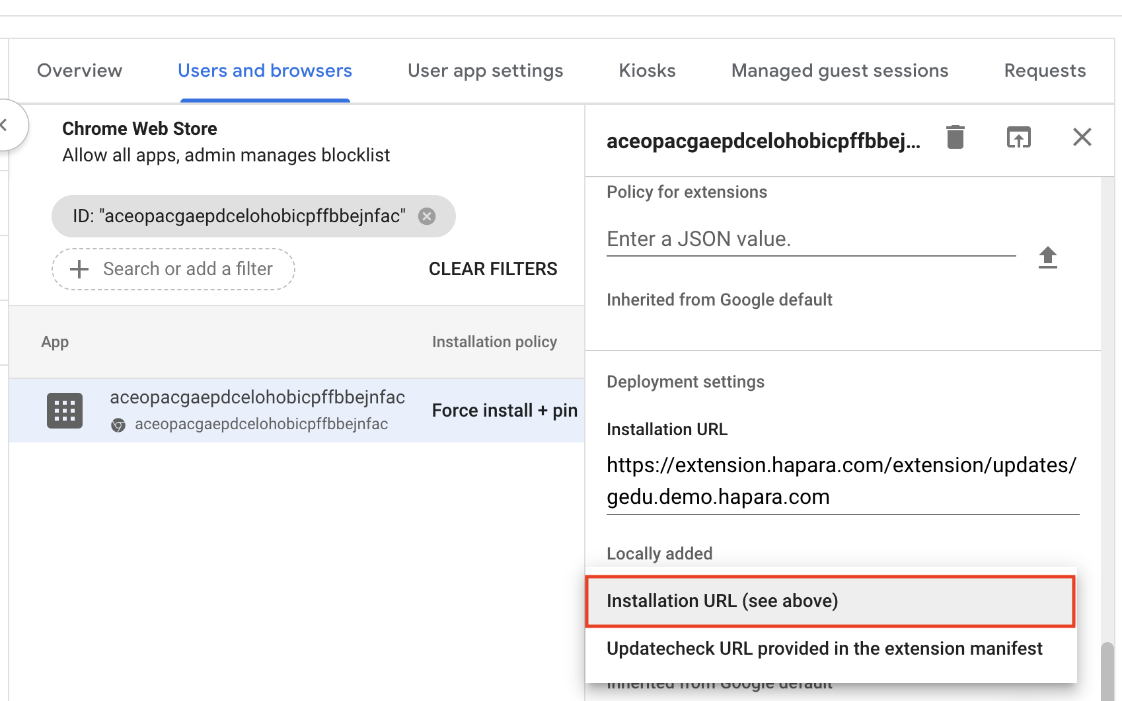1122x701 pixels.
Task: Open the app details via the grid app icon
Action: (64, 410)
